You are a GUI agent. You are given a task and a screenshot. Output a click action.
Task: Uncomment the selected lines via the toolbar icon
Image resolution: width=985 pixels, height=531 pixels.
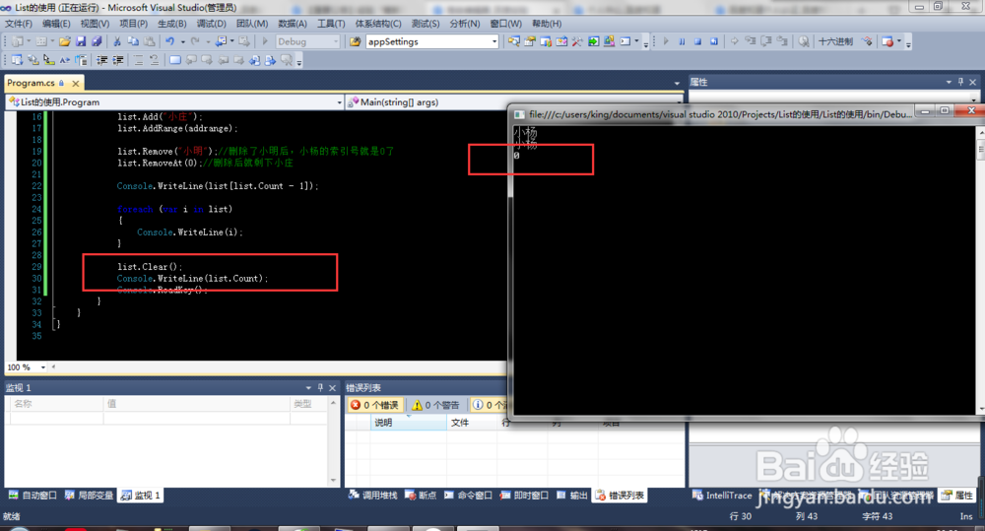pos(154,60)
